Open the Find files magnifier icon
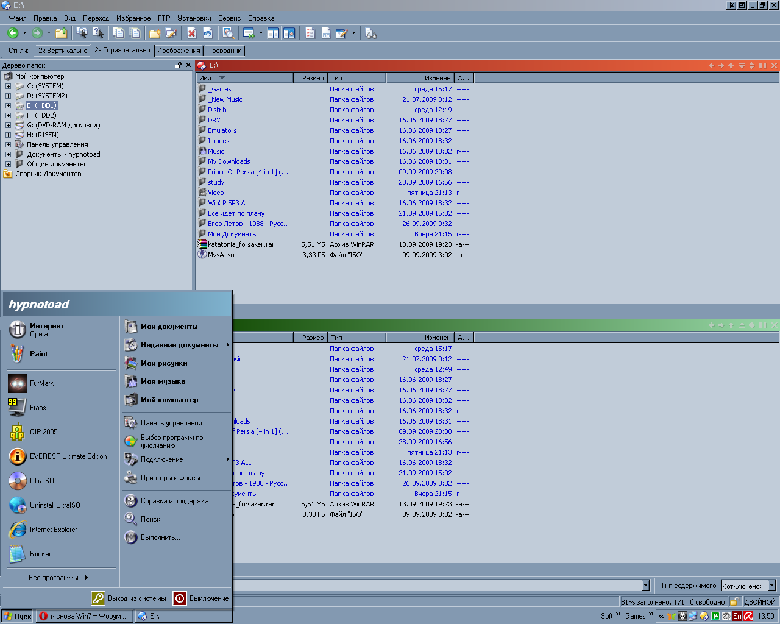780x624 pixels. pos(228,33)
